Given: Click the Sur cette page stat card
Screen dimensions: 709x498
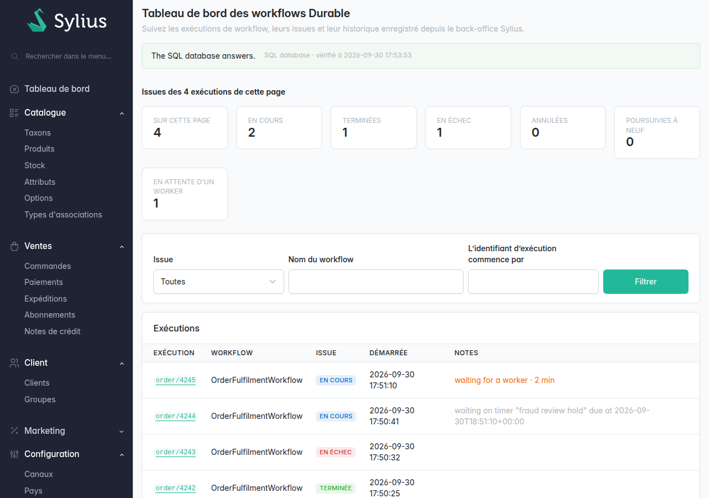Looking at the screenshot, I should (184, 128).
